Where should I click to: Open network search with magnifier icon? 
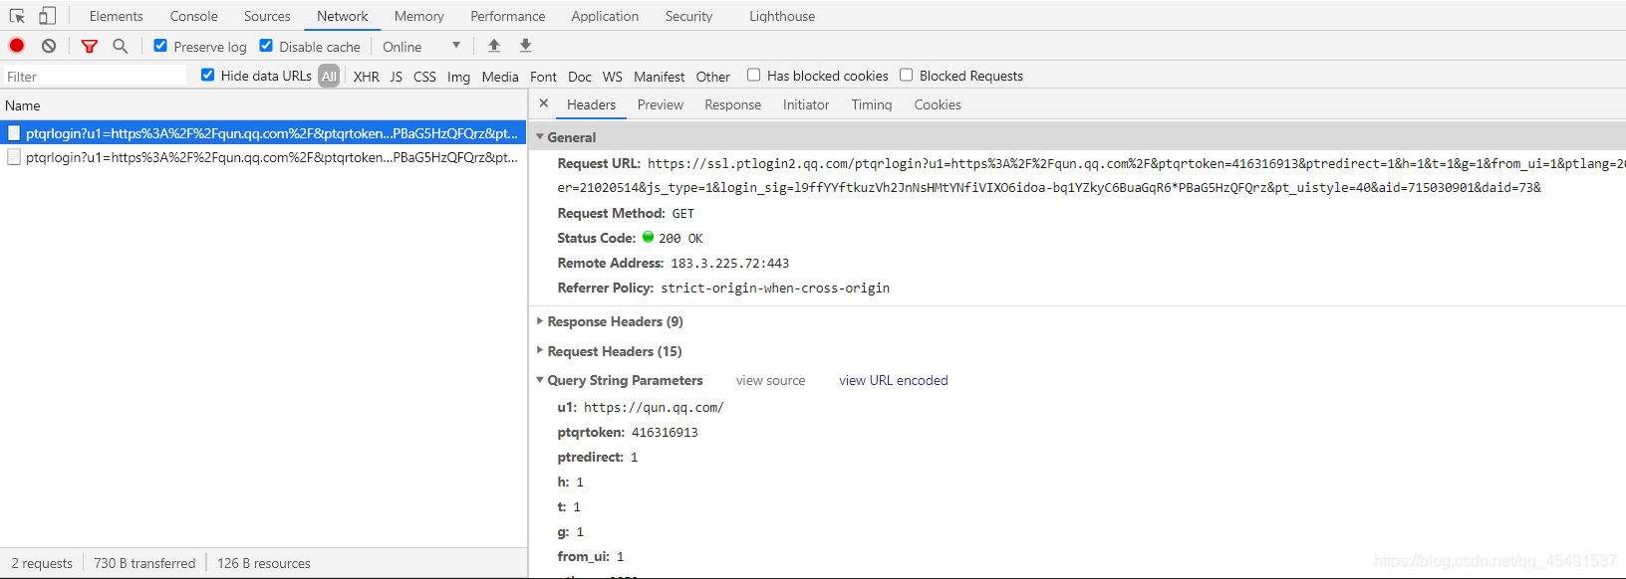[x=121, y=46]
